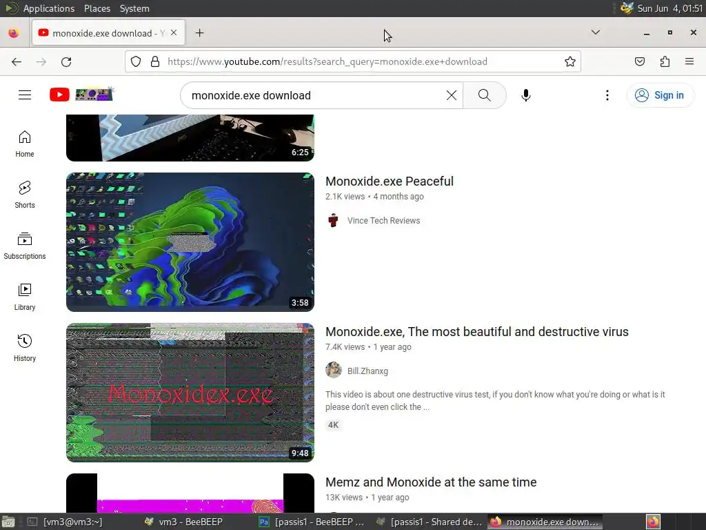
Task: Open Firefox application menu
Action: [689, 61]
